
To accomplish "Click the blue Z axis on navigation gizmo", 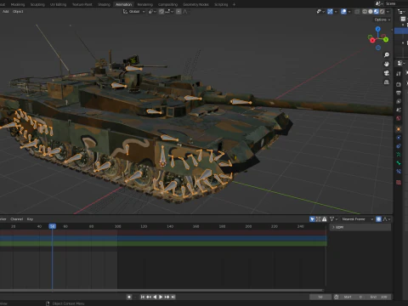I will pos(378,29).
